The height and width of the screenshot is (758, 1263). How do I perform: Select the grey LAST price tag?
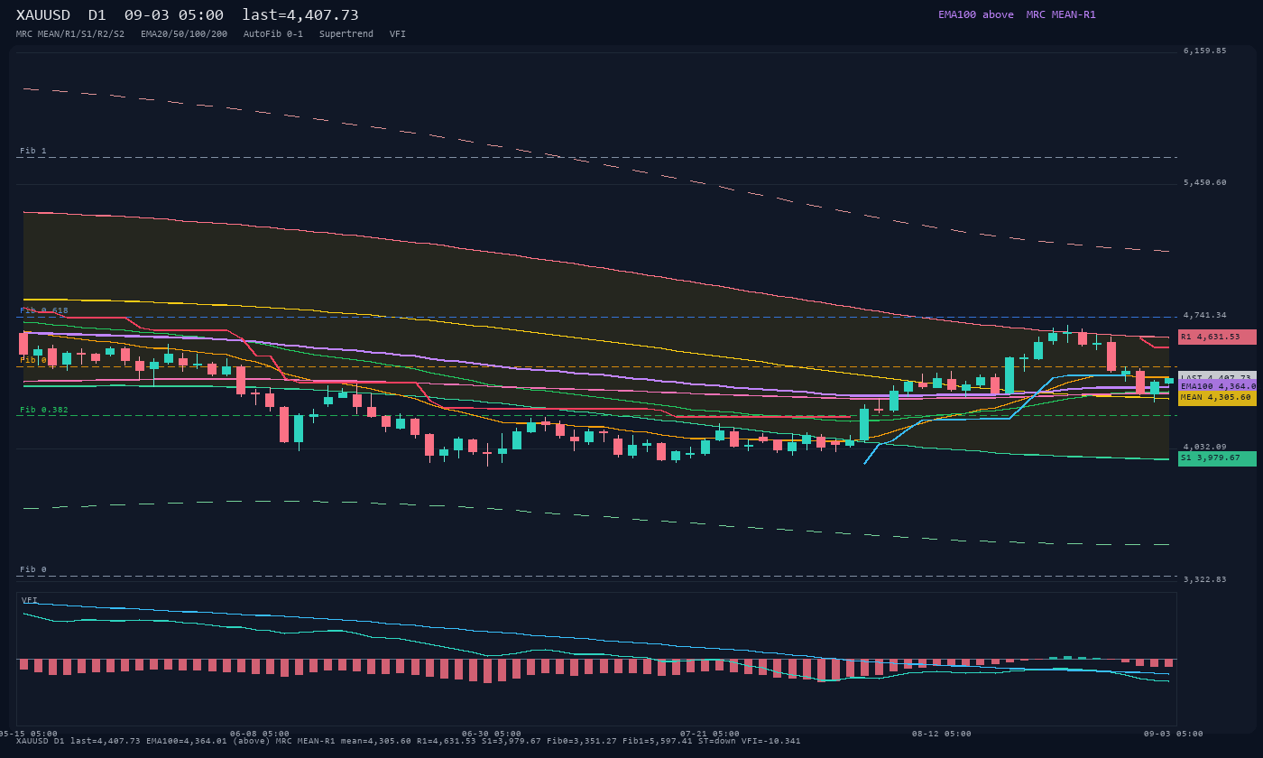pos(1217,376)
